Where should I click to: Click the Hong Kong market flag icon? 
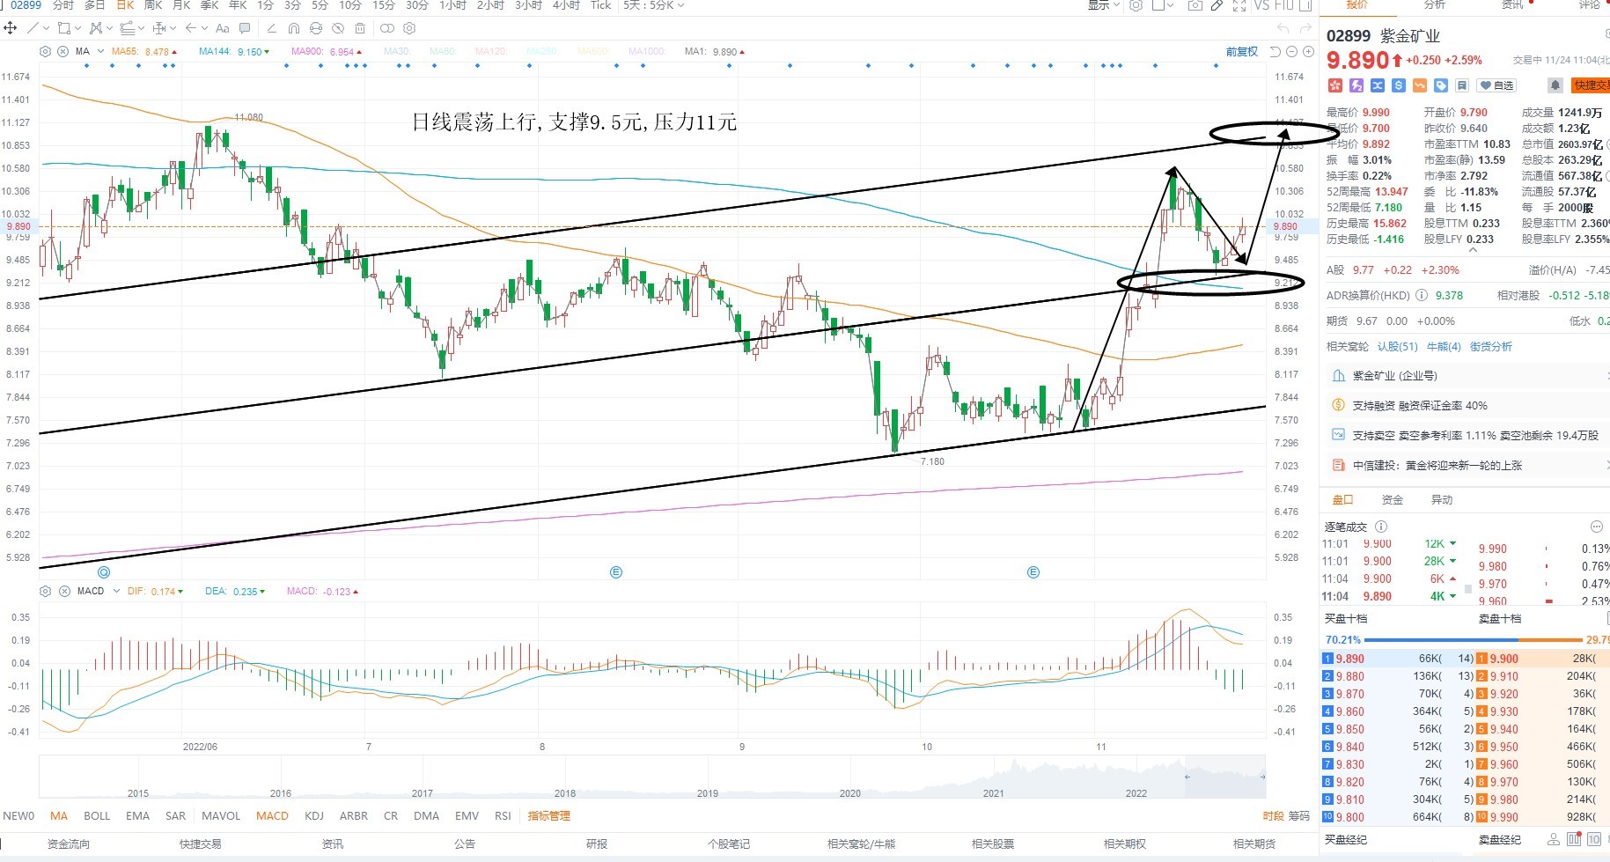tap(1335, 85)
